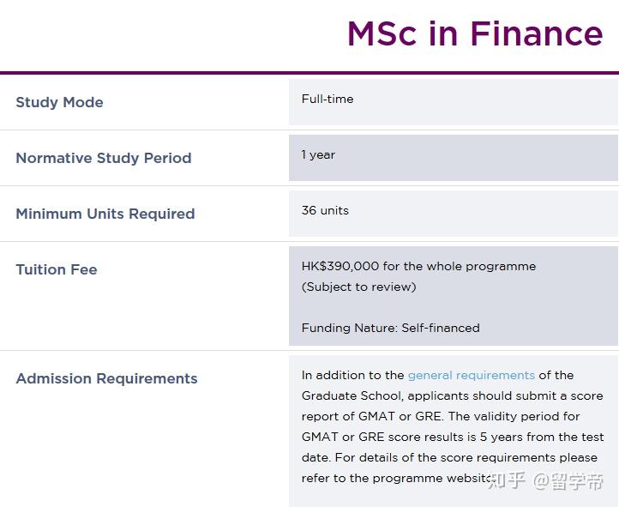Select the Minimum Units Required label
This screenshot has width=619, height=507.
tap(105, 214)
